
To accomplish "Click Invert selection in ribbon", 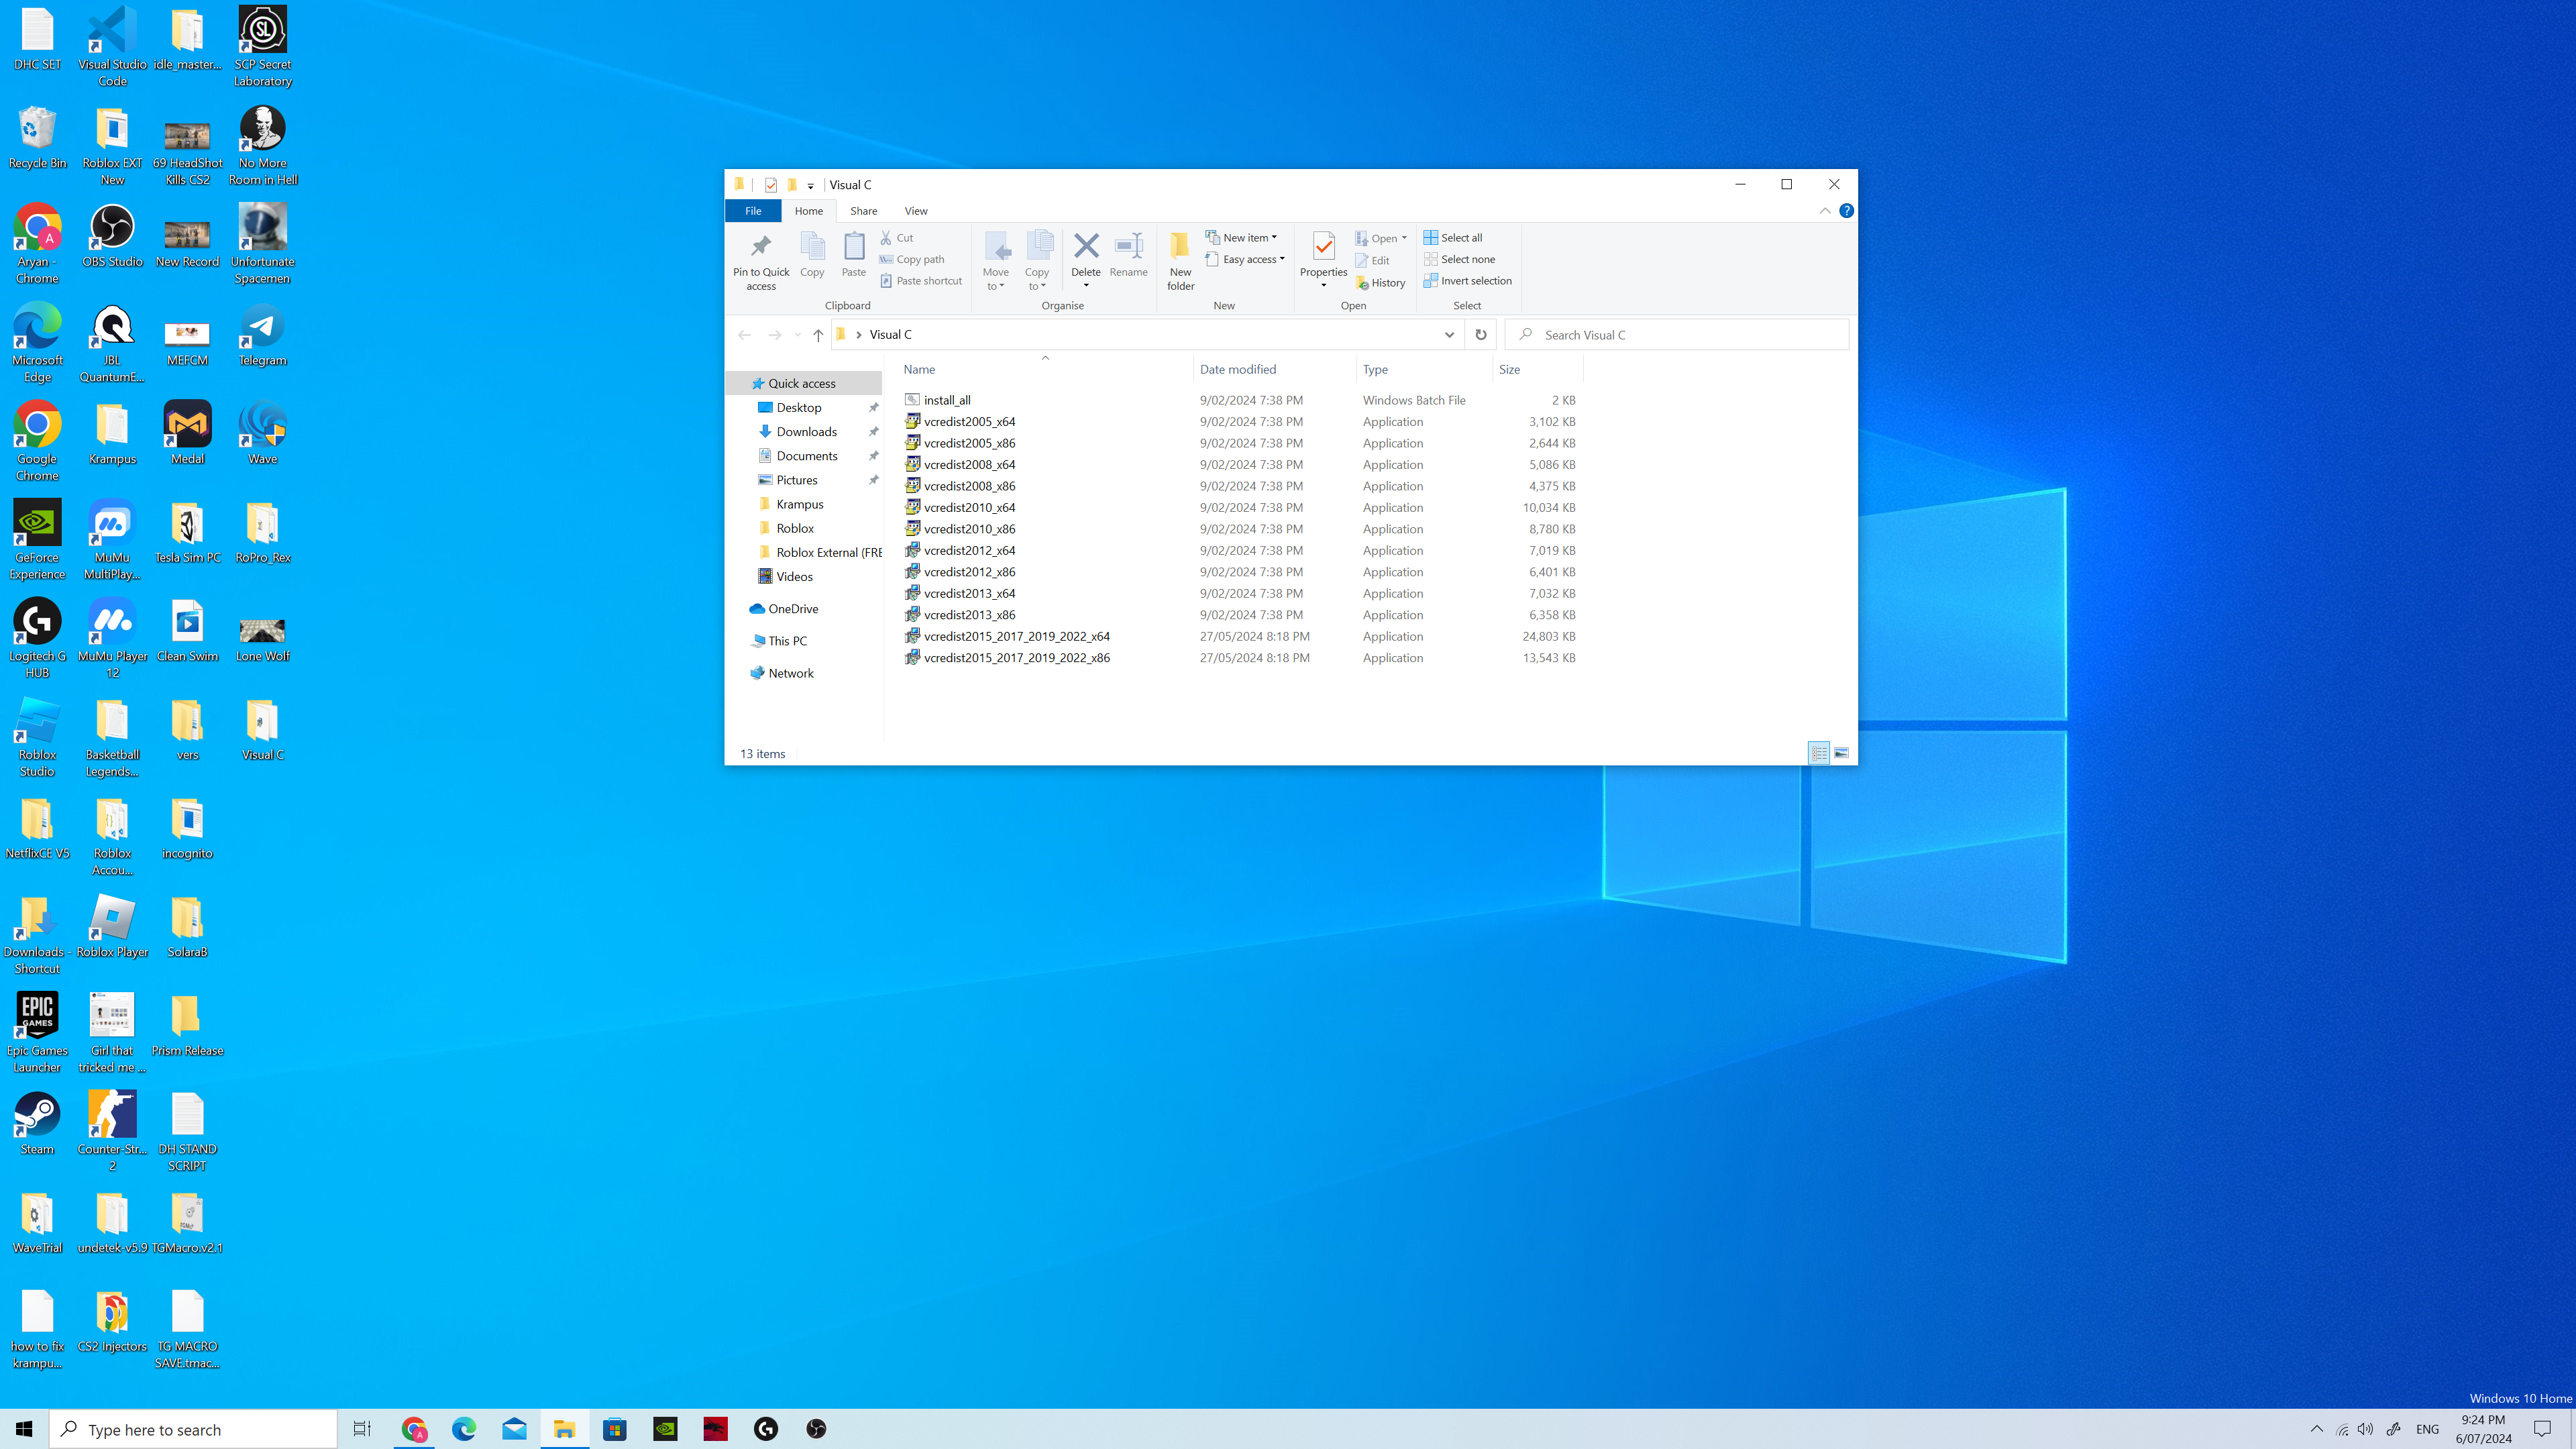I will pos(1467,281).
